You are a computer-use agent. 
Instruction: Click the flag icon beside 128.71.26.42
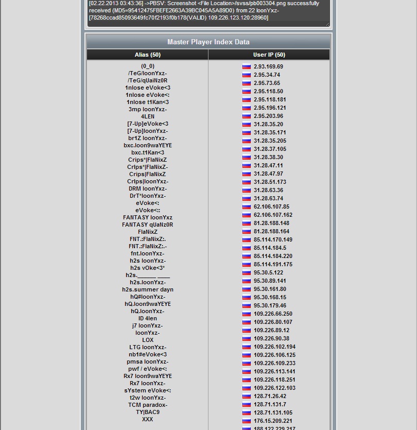tap(247, 396)
